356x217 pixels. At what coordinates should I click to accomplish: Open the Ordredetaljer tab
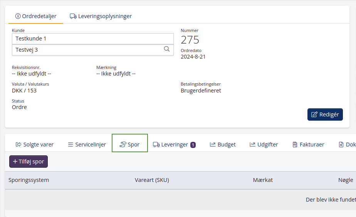point(36,16)
